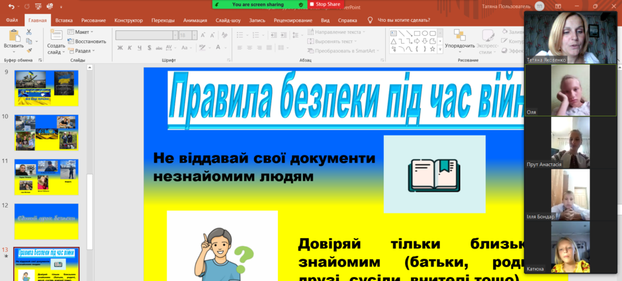622x281 pixels.
Task: Select the triangle shape in shapes gallery
Action: tap(394, 41)
